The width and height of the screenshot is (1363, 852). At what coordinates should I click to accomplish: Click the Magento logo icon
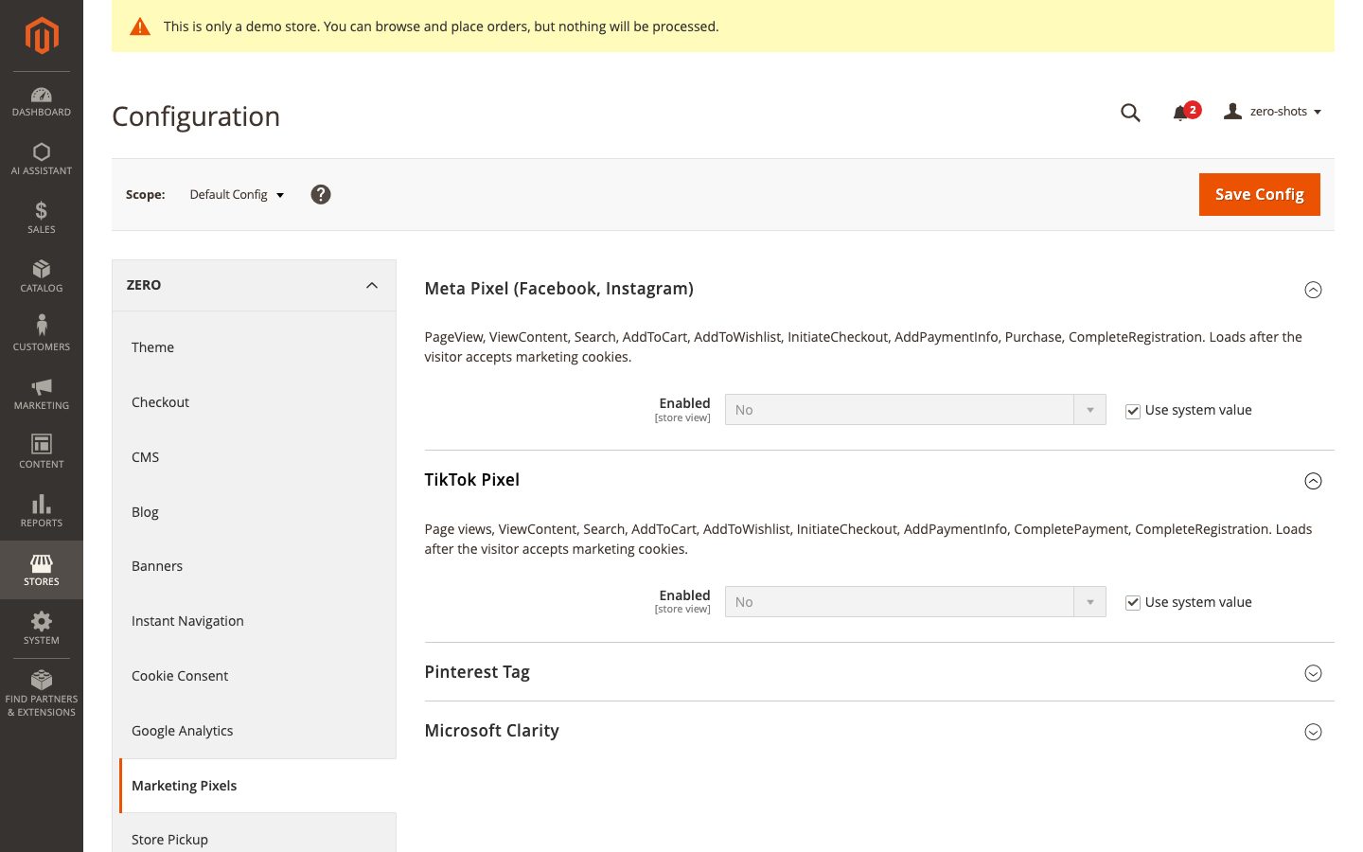[x=42, y=36]
